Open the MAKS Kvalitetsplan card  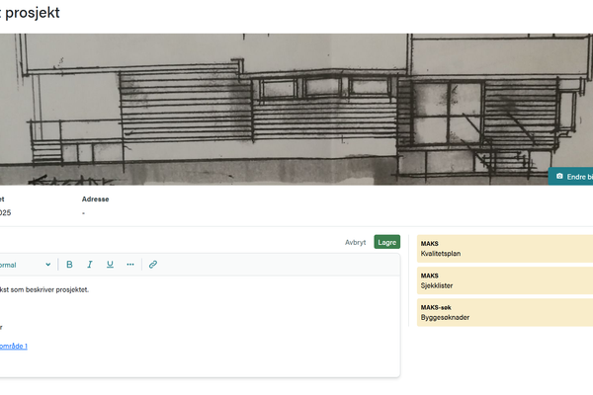505,249
